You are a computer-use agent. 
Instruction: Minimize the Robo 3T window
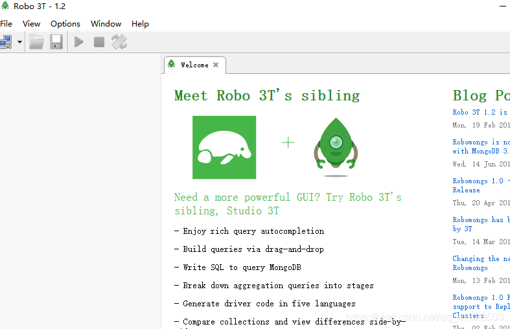coord(503,6)
